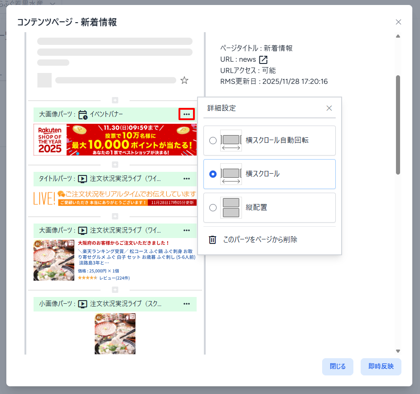Click the 閉じる button
The image size is (420, 394).
338,366
